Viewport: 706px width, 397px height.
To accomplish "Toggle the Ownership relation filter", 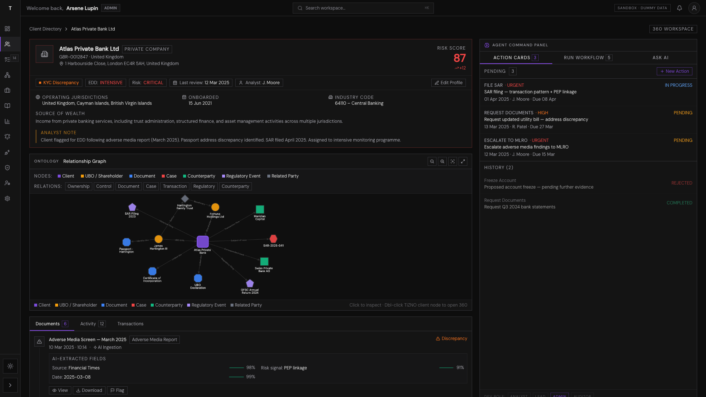I will click(78, 186).
